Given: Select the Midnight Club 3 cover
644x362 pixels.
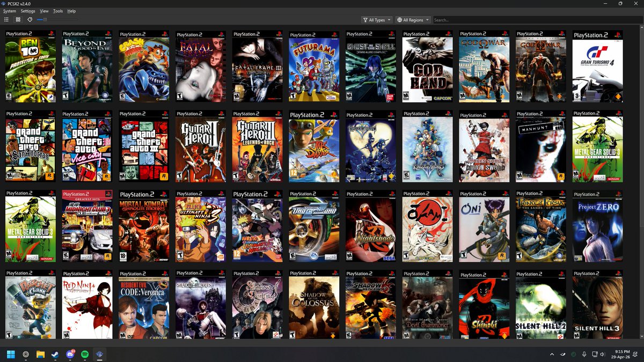Looking at the screenshot, I should pyautogui.click(x=87, y=226).
